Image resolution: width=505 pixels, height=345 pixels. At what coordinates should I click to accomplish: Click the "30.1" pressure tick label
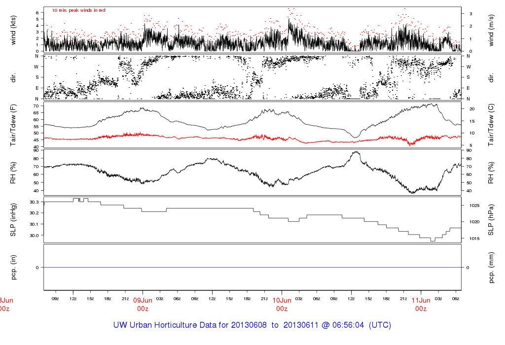coord(34,224)
